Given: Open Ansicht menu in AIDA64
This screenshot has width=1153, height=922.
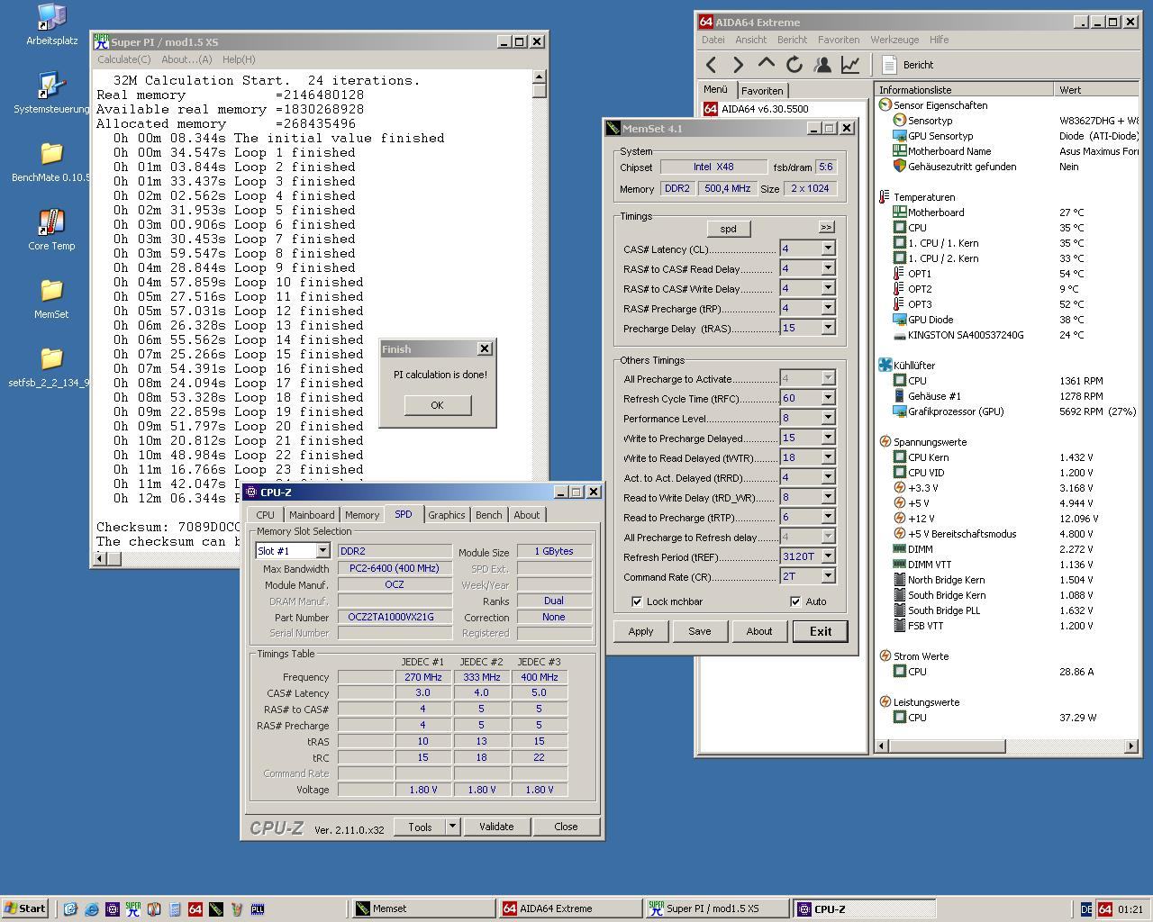Looking at the screenshot, I should pos(750,40).
